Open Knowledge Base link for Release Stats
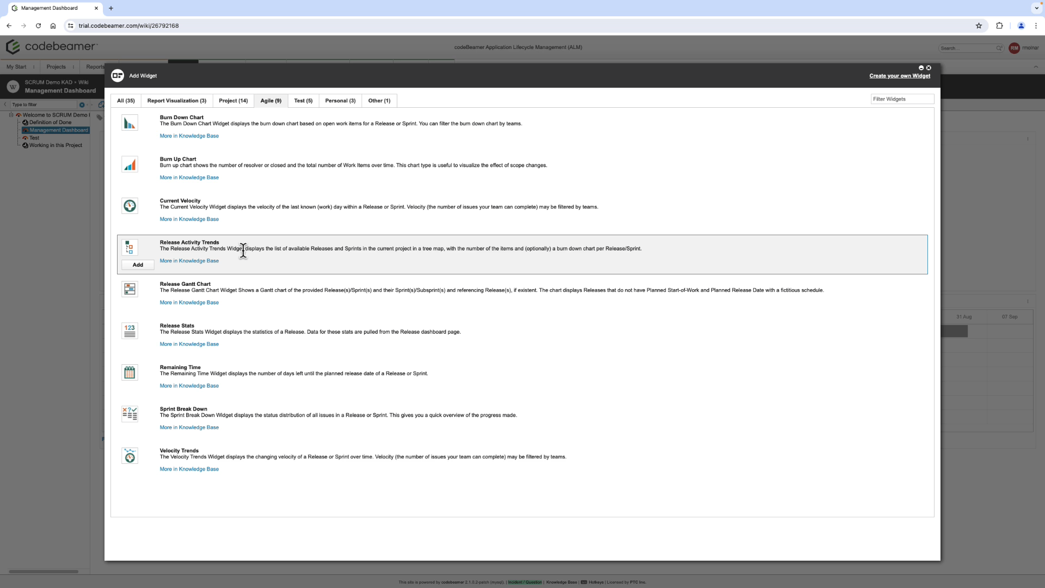The image size is (1045, 588). [189, 344]
